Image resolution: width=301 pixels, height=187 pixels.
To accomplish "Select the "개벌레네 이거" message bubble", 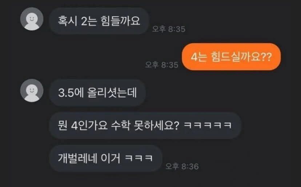I will click(x=106, y=158).
